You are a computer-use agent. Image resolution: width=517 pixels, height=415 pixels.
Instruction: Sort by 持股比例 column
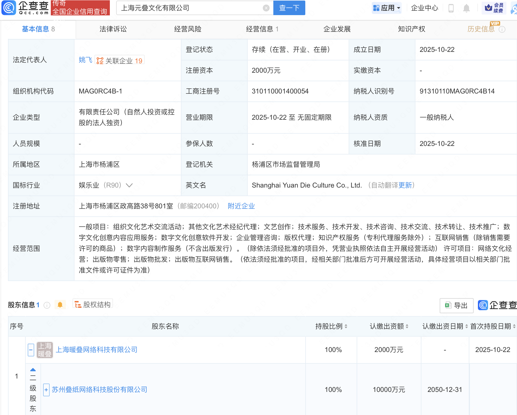(x=331, y=326)
